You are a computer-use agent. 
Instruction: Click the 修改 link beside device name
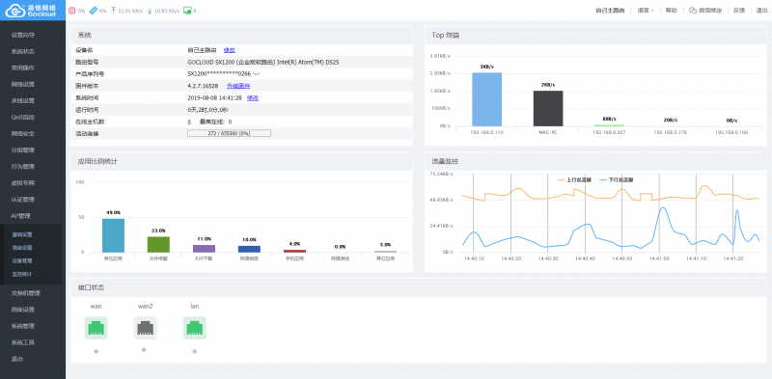[x=230, y=50]
